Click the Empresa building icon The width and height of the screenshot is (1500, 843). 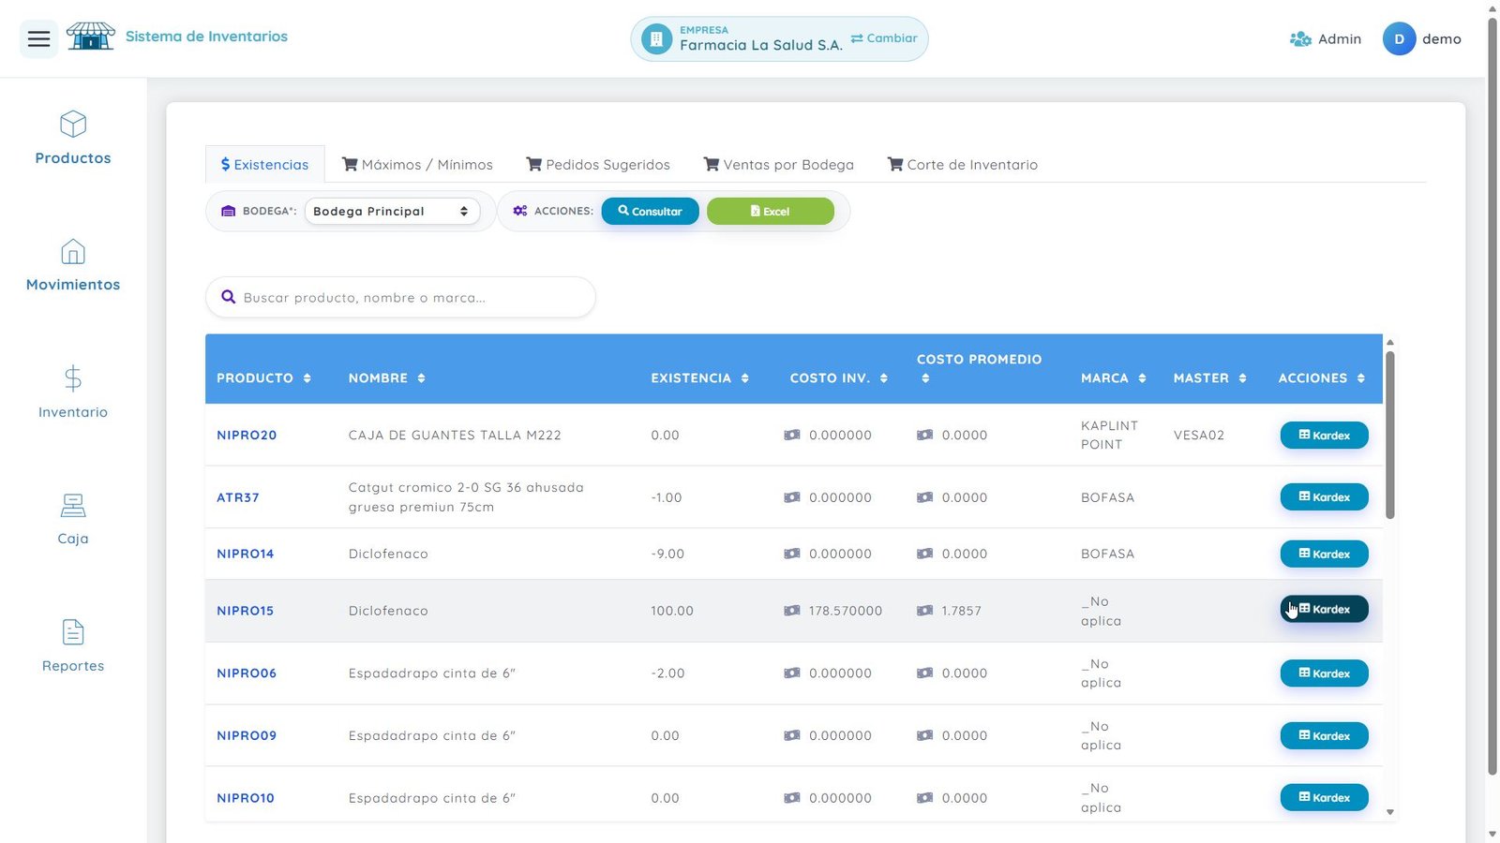click(x=656, y=39)
